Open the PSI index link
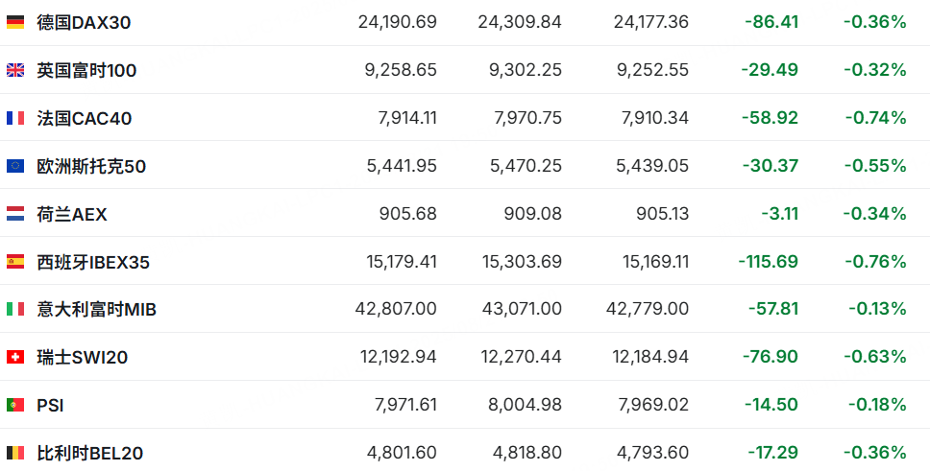 50,405
